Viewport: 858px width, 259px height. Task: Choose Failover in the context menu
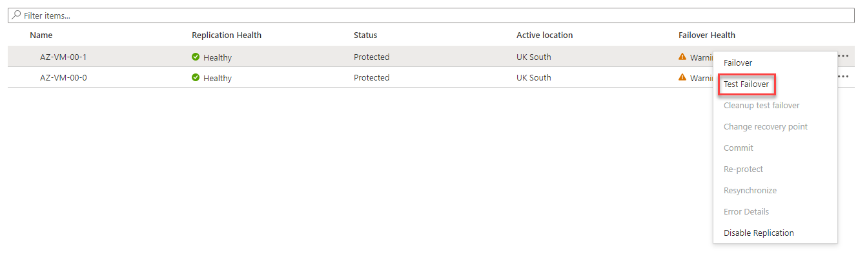click(738, 63)
